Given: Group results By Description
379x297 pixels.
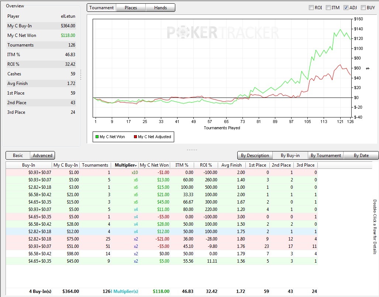Looking at the screenshot, I should (255, 156).
